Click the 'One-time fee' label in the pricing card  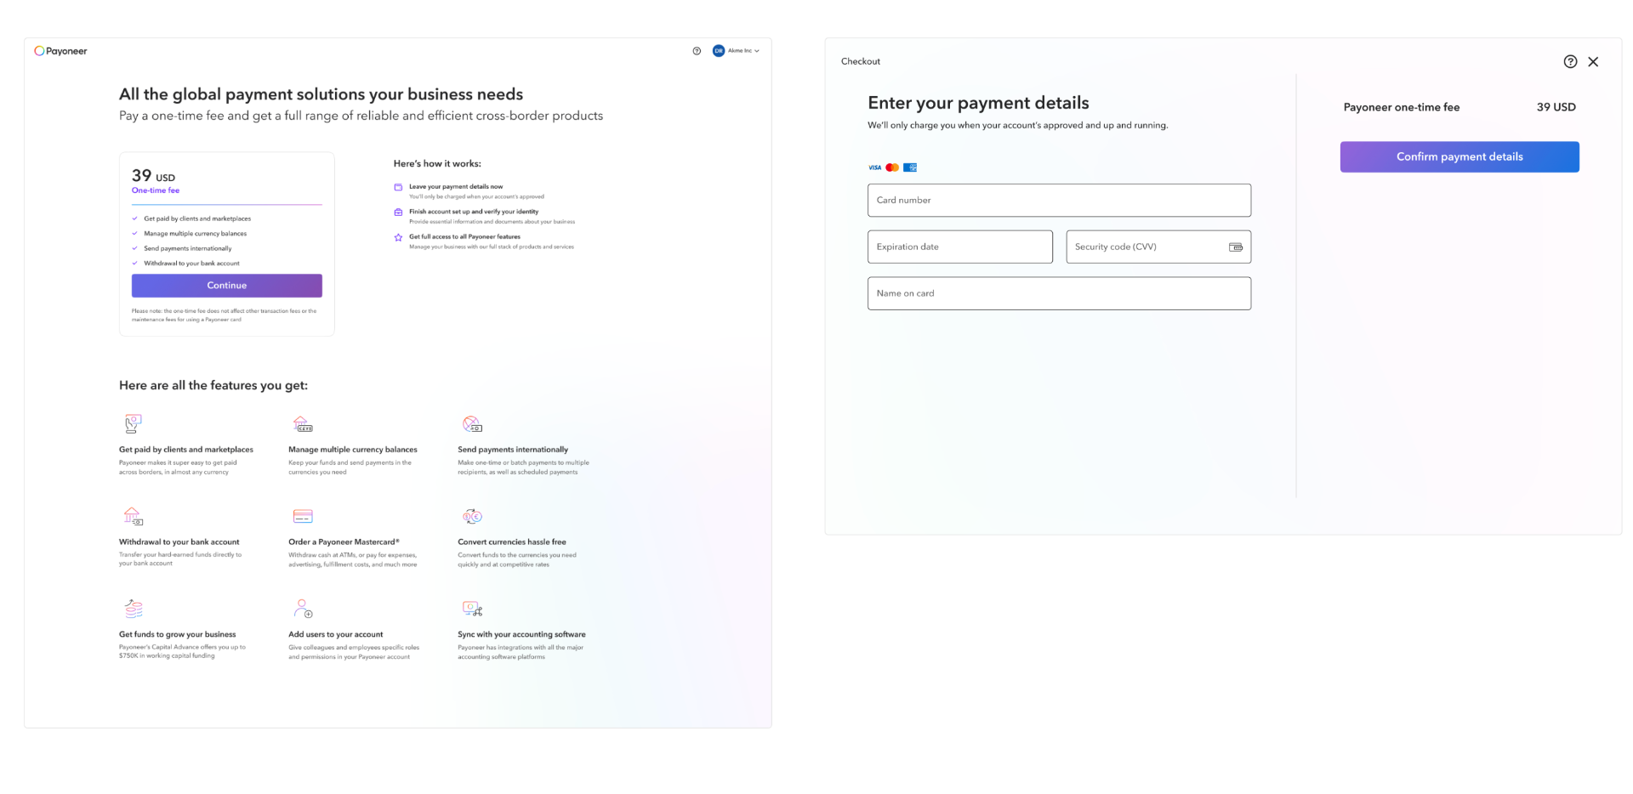point(156,190)
